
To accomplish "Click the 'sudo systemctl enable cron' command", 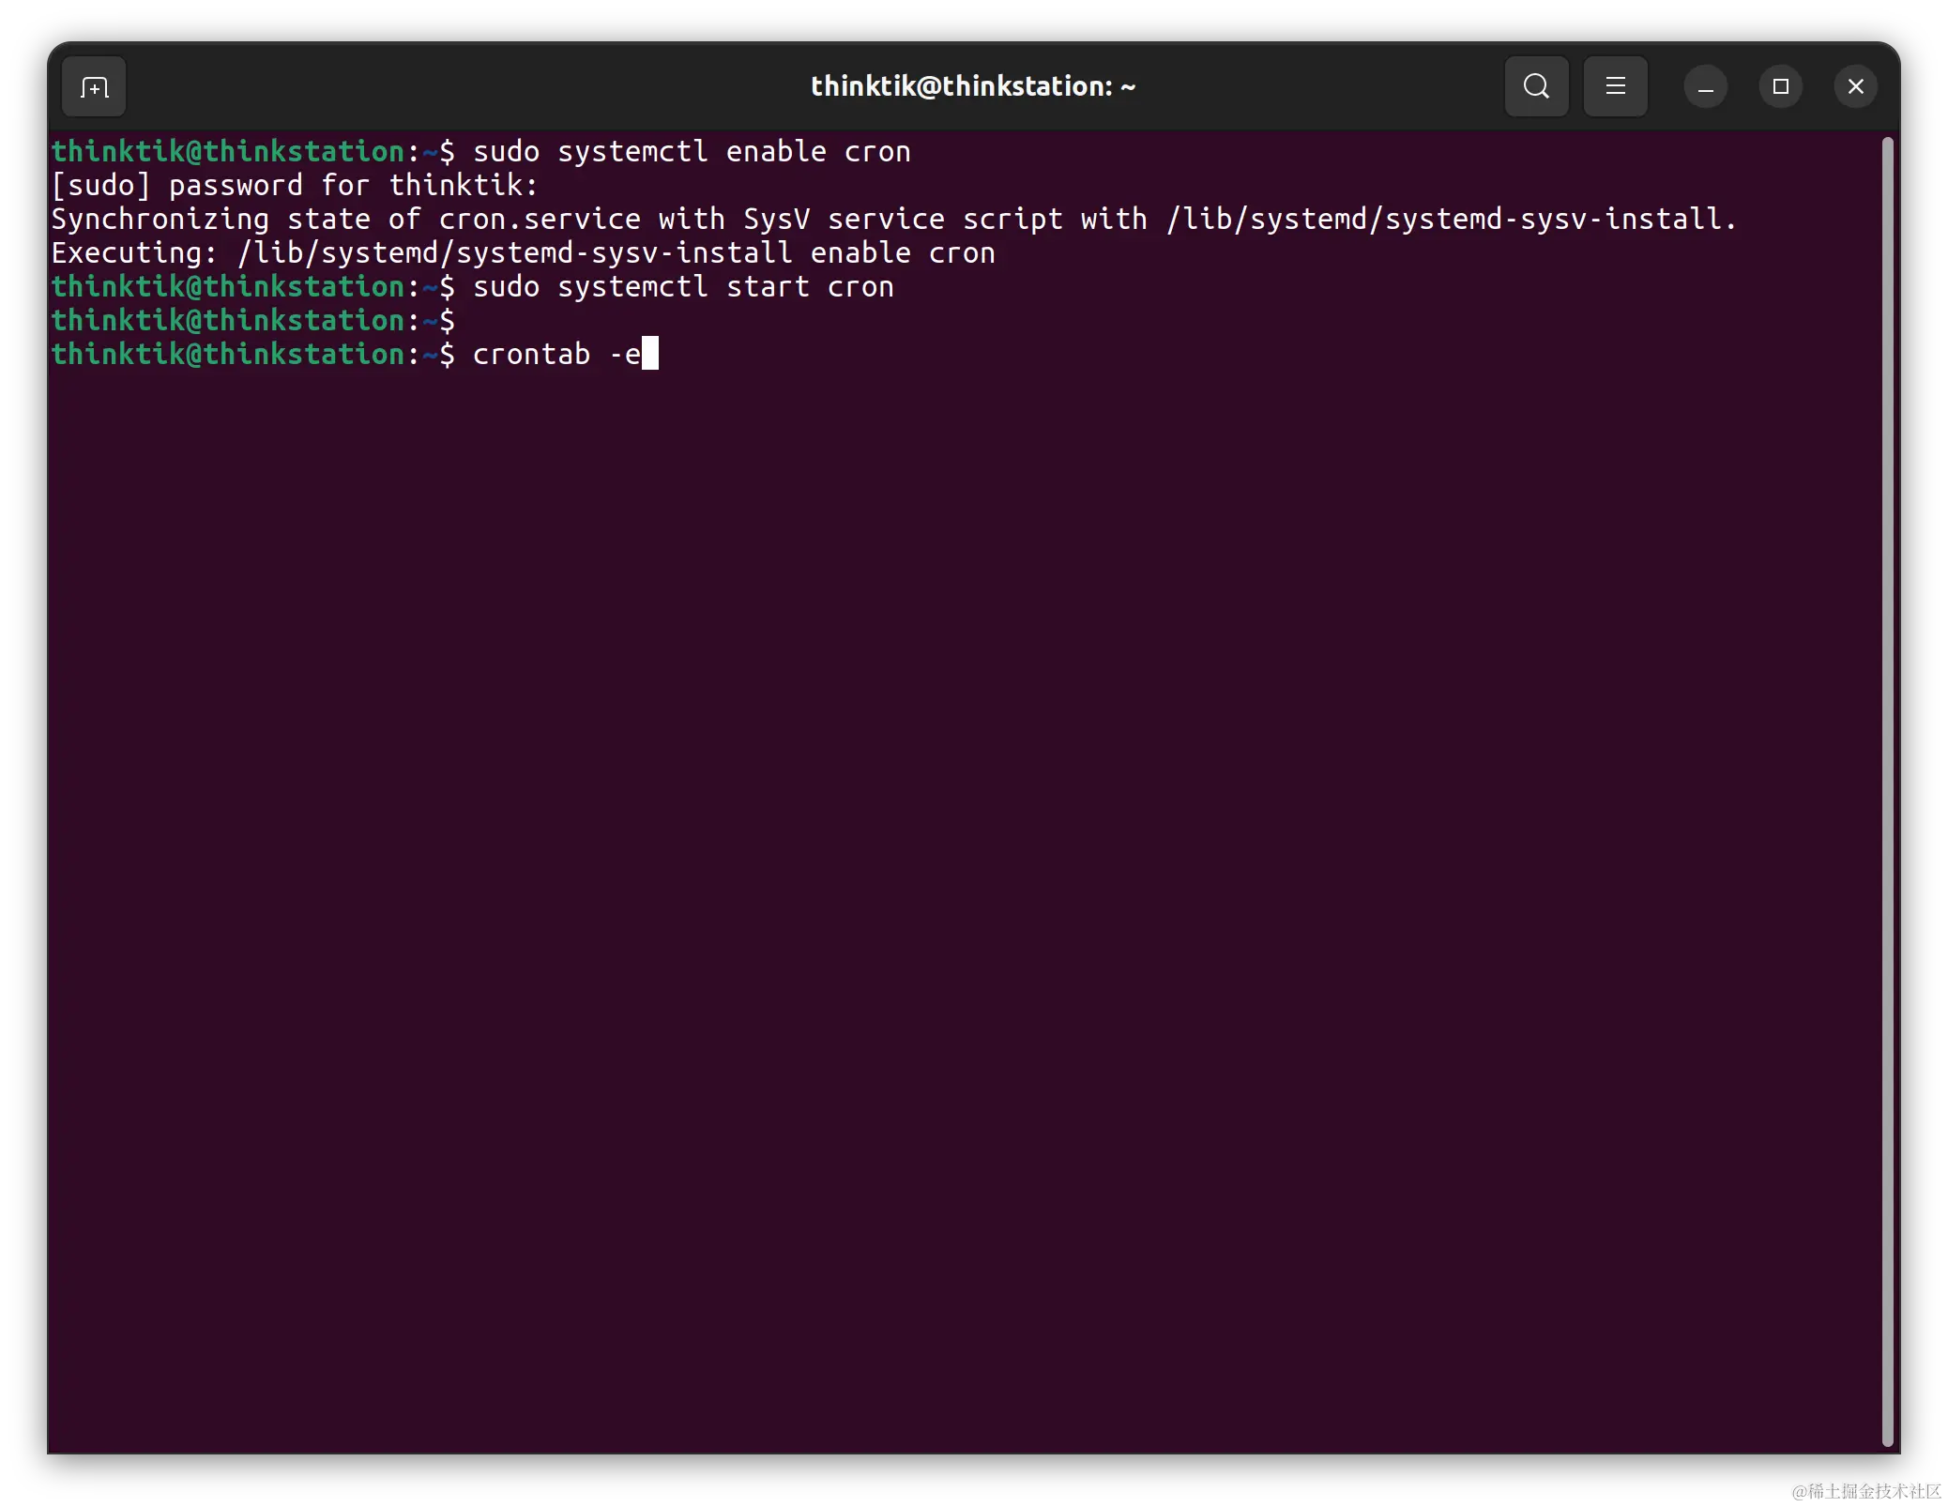I will tap(691, 152).
